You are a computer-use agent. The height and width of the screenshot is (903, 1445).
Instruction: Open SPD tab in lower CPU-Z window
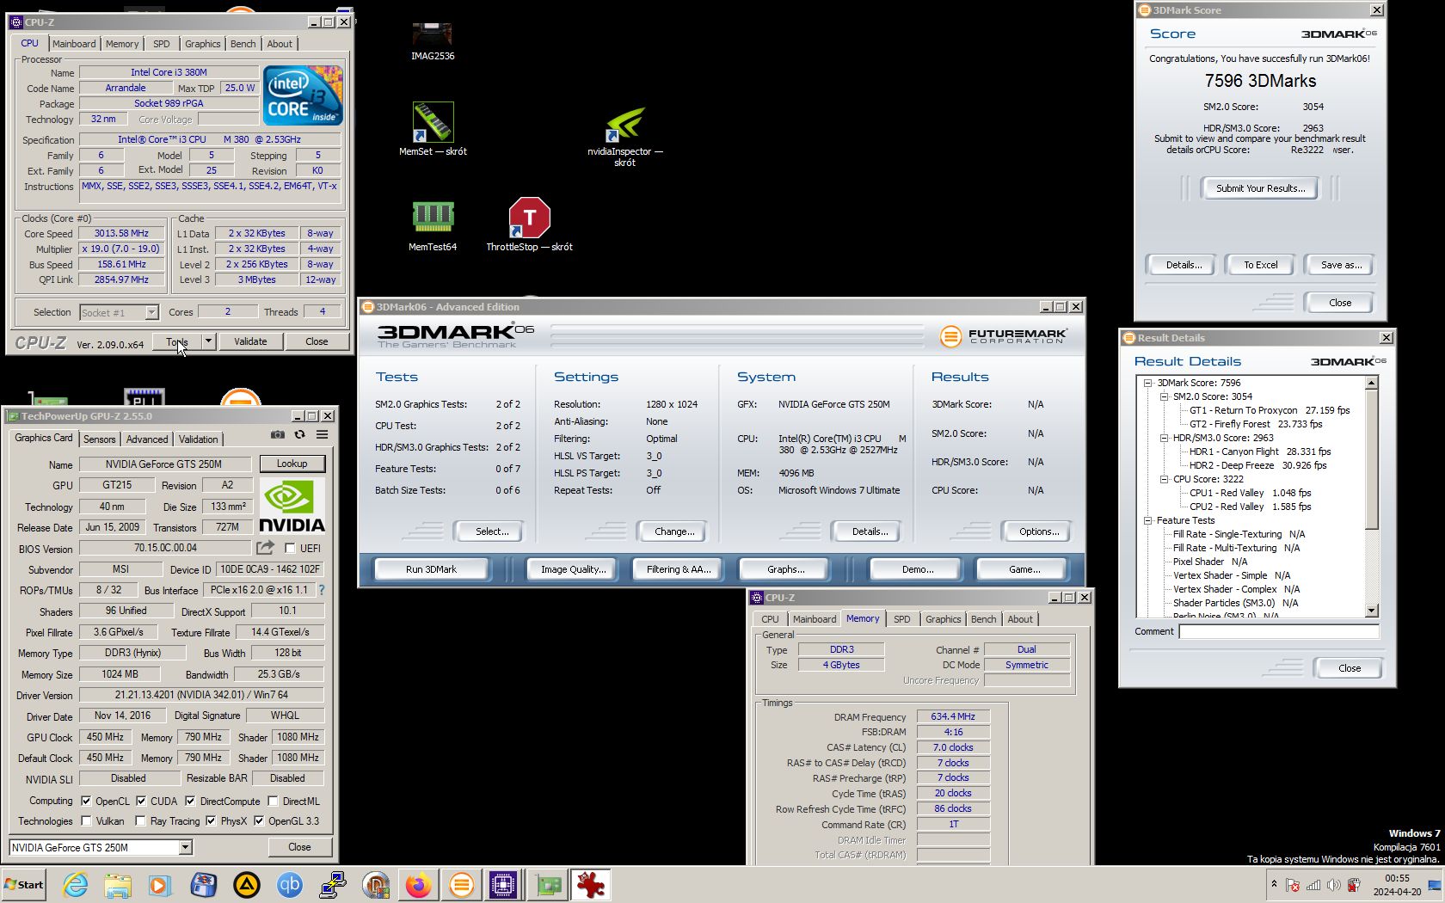click(x=901, y=619)
